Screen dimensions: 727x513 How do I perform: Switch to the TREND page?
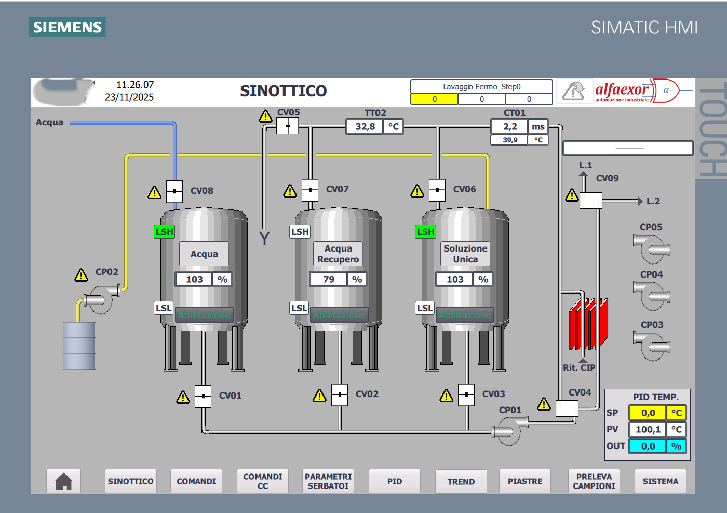click(461, 481)
